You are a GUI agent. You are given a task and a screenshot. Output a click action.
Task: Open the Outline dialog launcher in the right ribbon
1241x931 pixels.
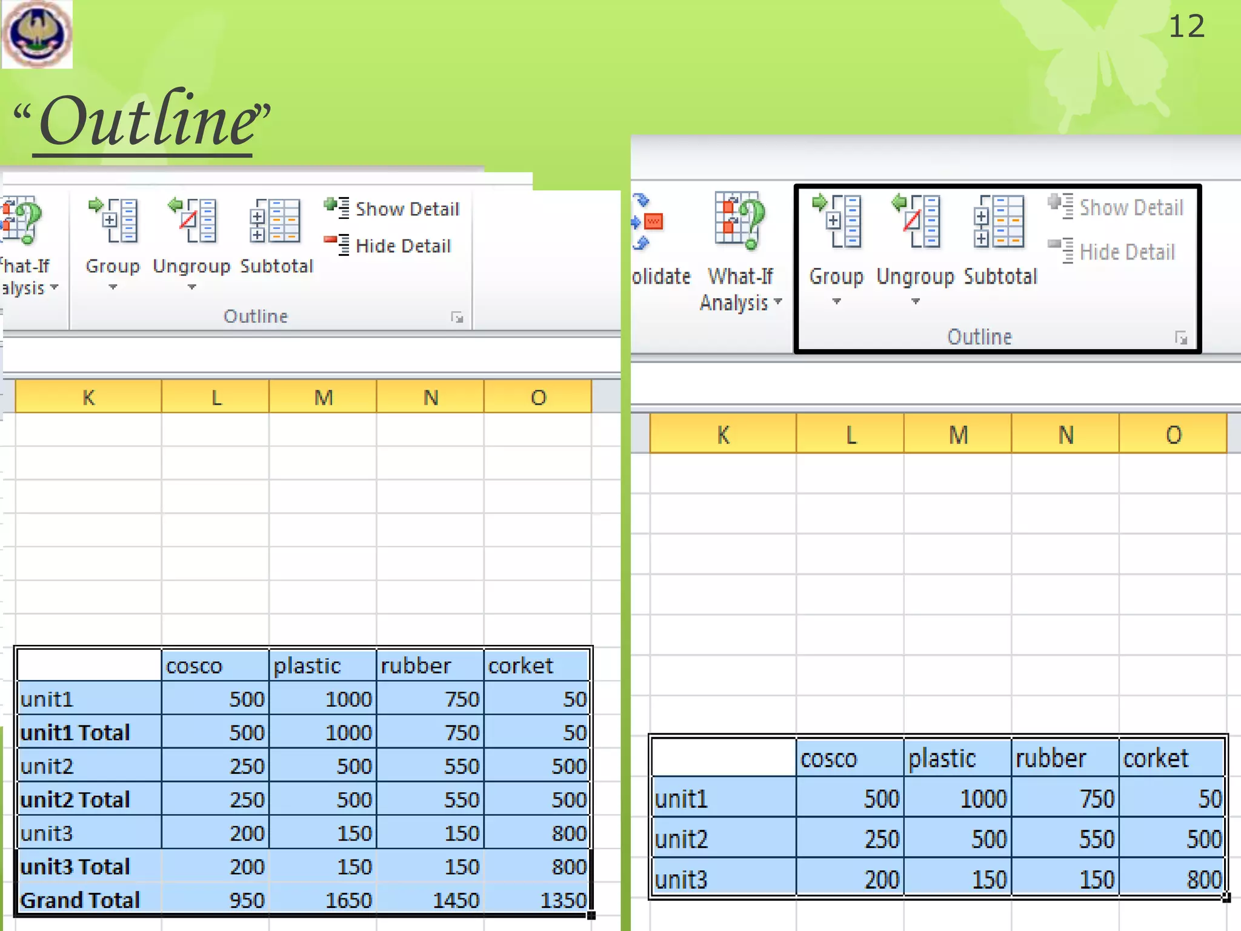pos(1180,338)
